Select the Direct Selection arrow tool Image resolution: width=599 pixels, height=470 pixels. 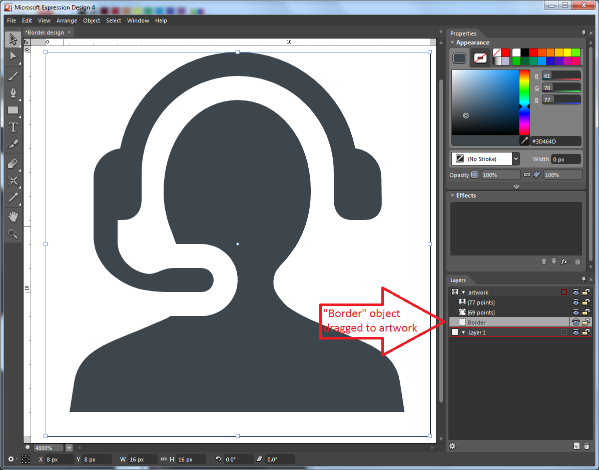pos(13,56)
